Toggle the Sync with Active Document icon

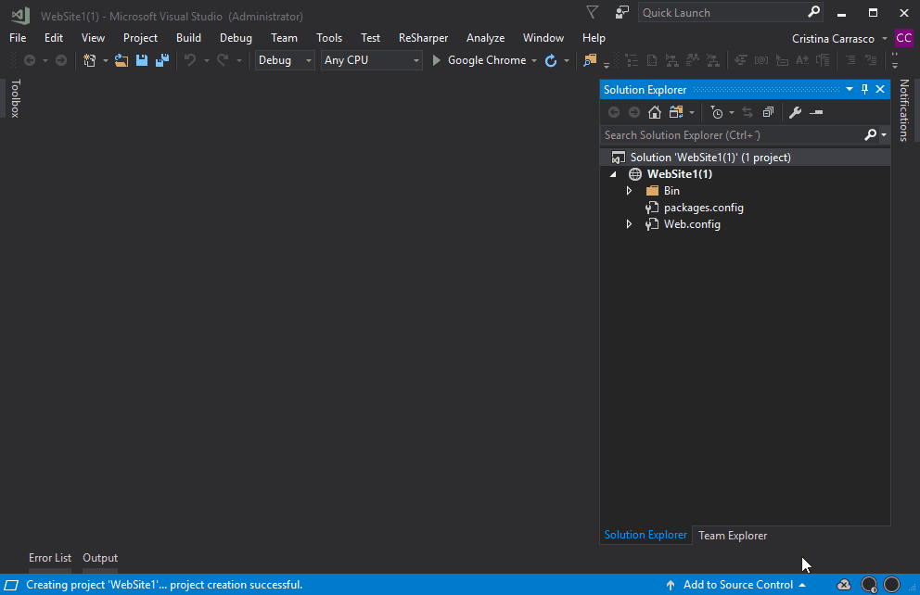click(x=747, y=112)
